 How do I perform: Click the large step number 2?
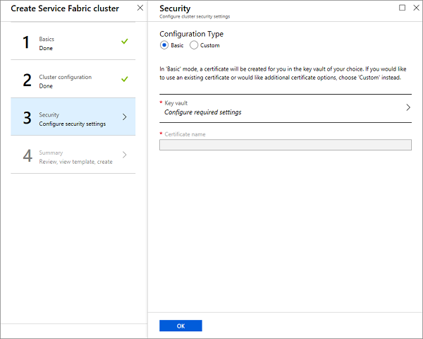tap(27, 81)
